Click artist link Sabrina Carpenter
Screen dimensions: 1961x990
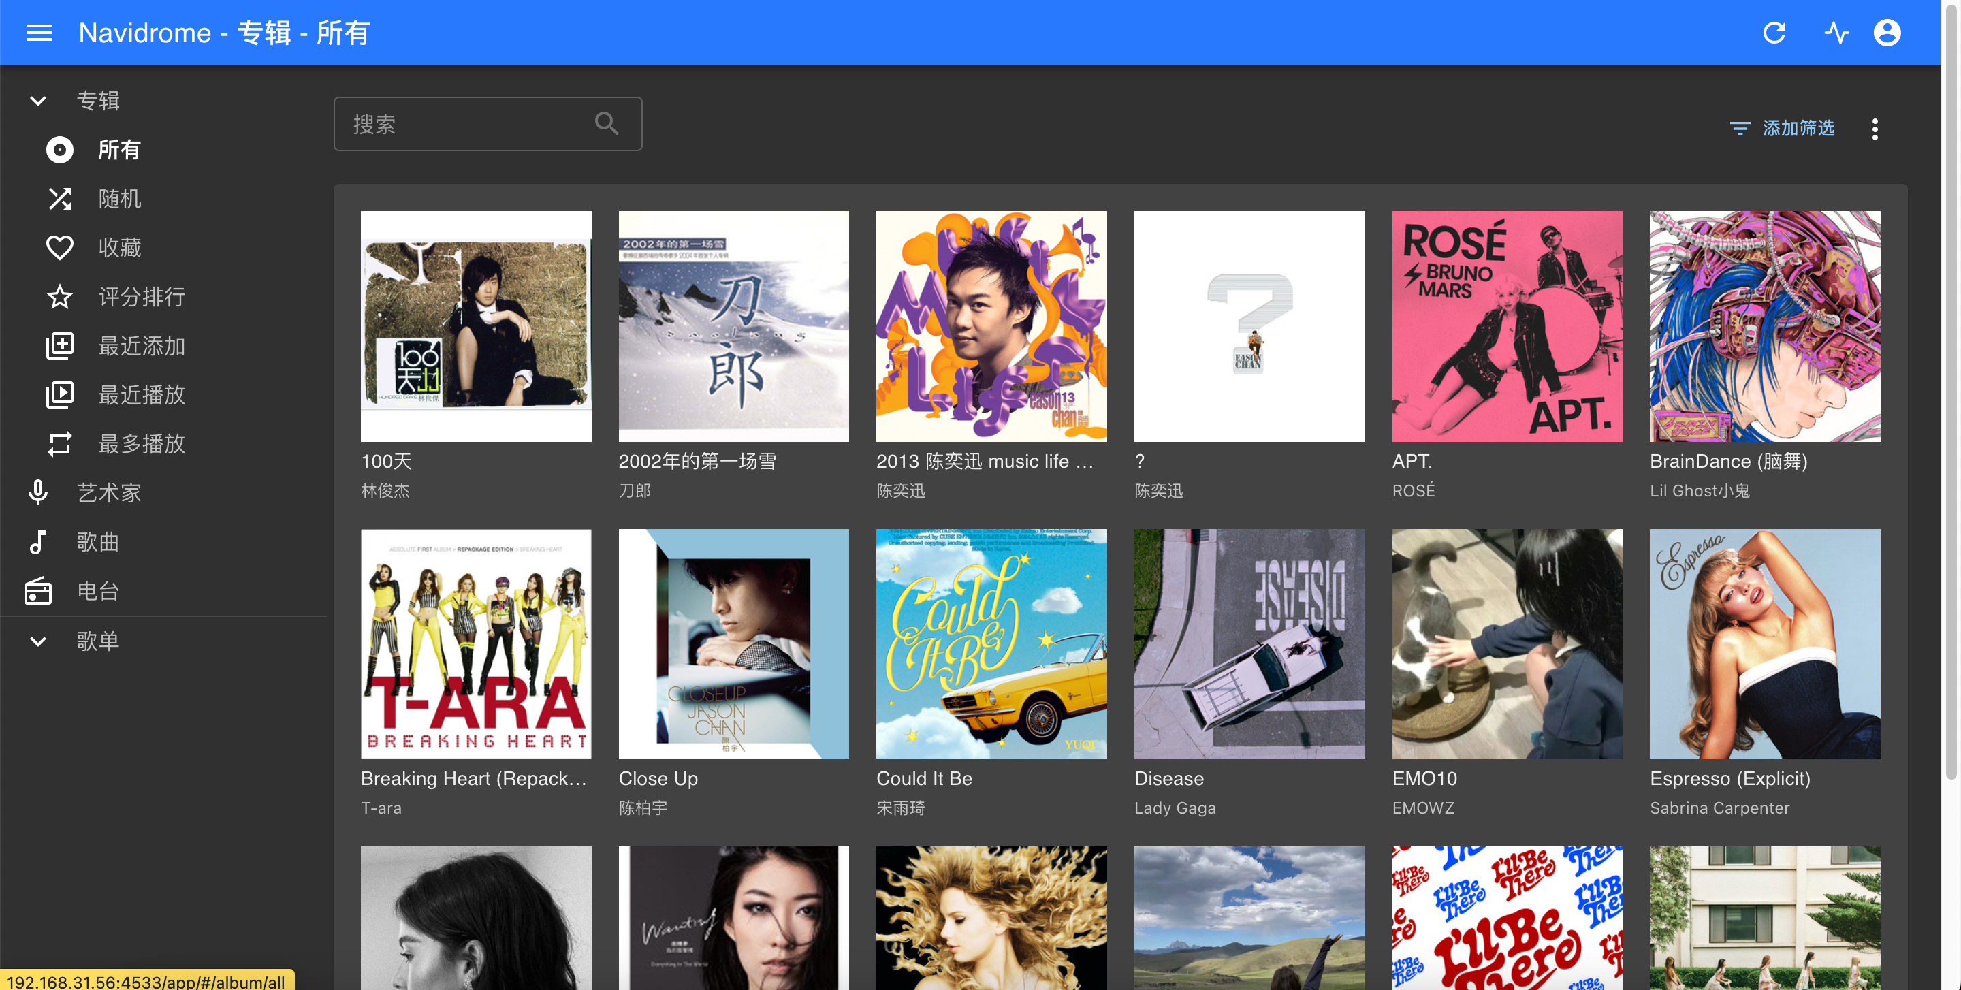[1720, 808]
